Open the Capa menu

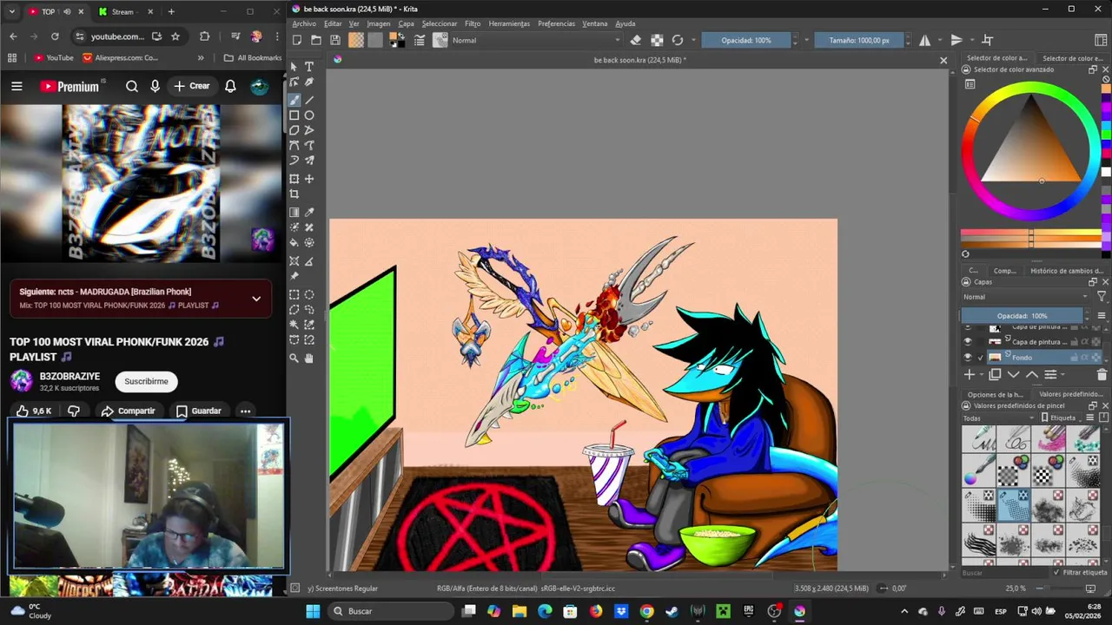point(406,23)
